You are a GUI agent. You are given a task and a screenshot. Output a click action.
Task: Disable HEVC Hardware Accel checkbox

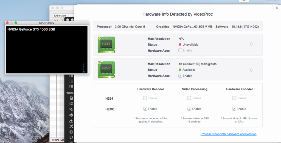click(180, 76)
